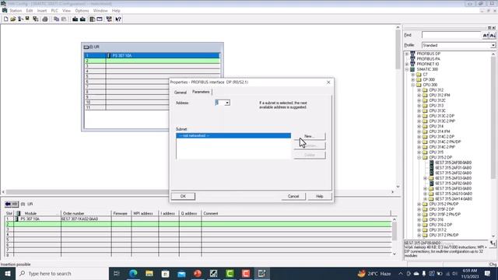This screenshot has height=280, width=498.
Task: Switch to the General tab in the dialog
Action: click(x=180, y=93)
